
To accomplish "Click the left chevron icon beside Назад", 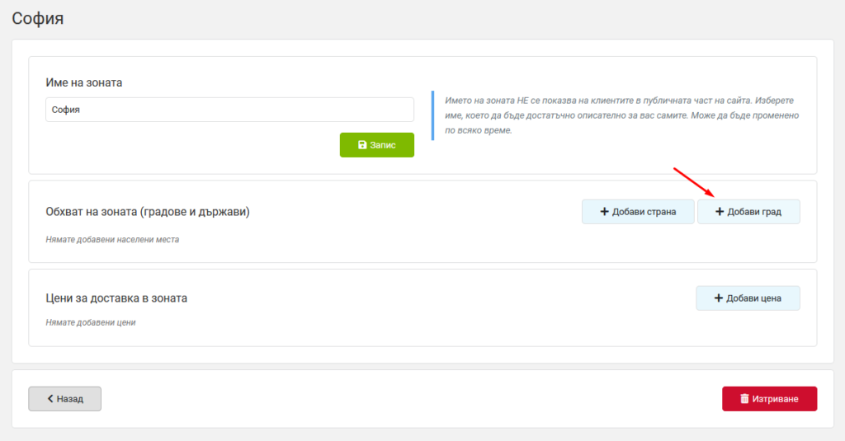I will pyautogui.click(x=50, y=398).
